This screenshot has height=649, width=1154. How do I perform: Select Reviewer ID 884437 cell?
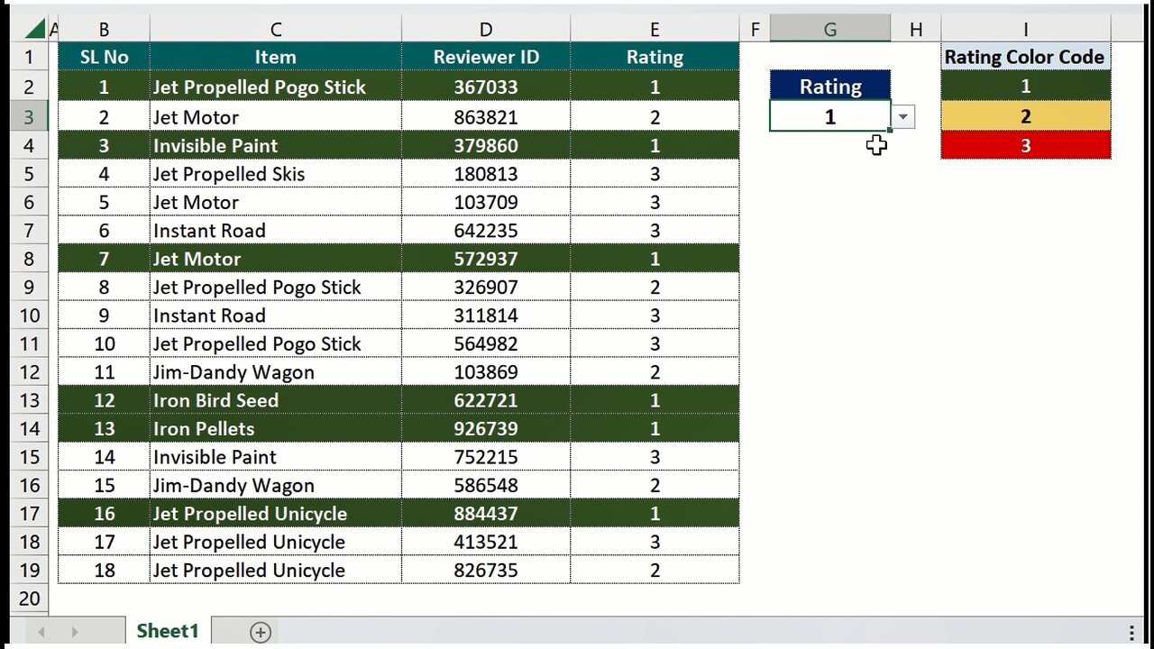coord(486,514)
